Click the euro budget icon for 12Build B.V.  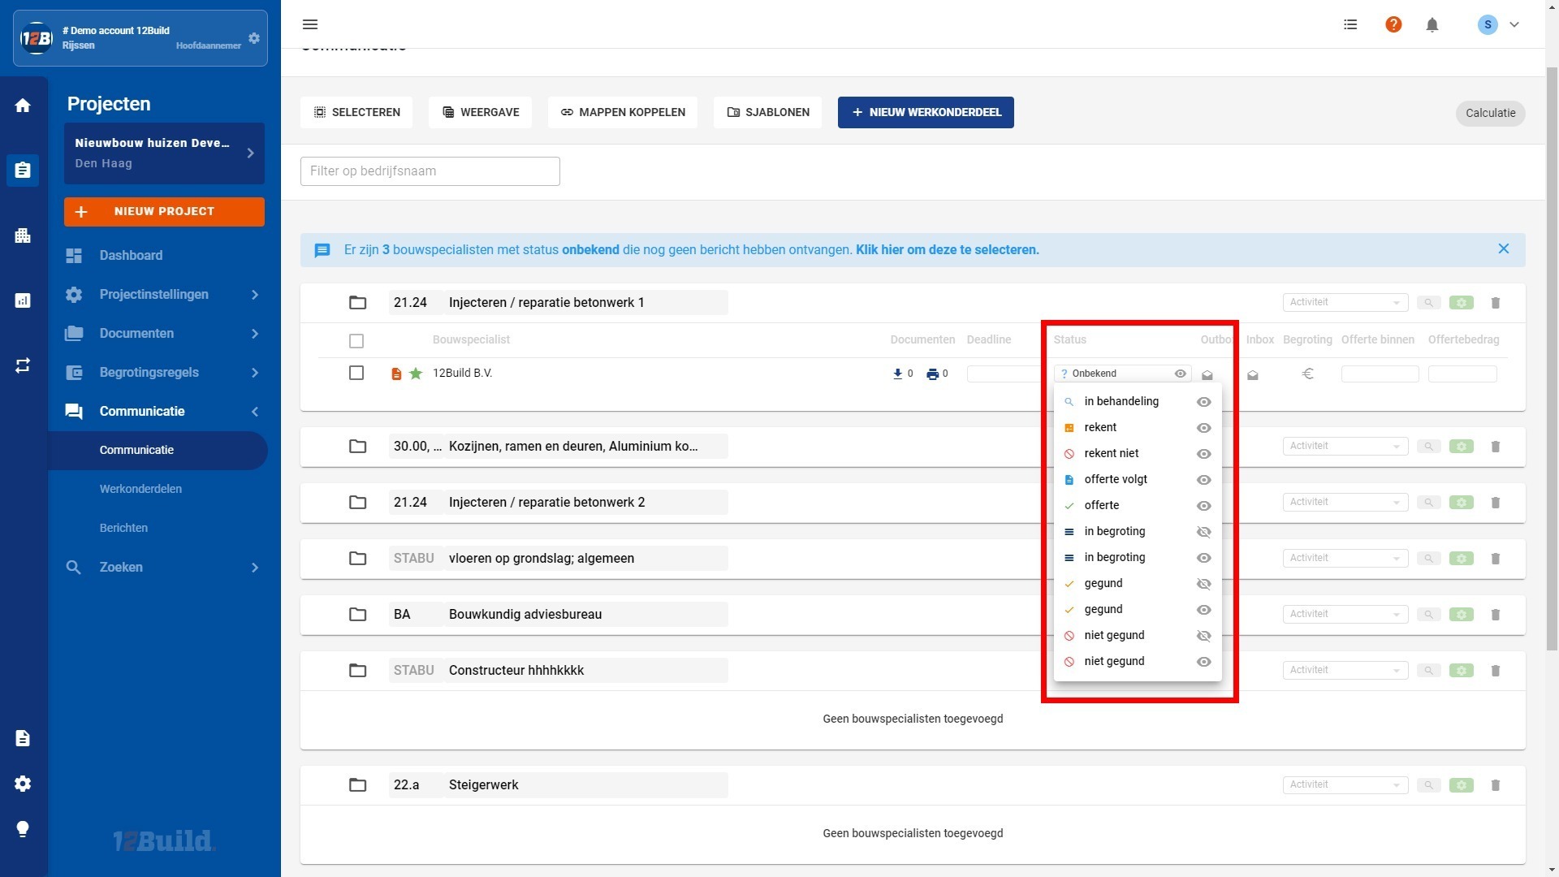click(x=1307, y=374)
